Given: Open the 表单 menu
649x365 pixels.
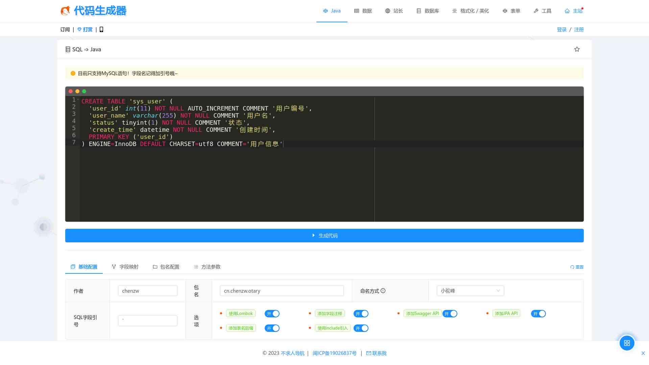Looking at the screenshot, I should [511, 11].
